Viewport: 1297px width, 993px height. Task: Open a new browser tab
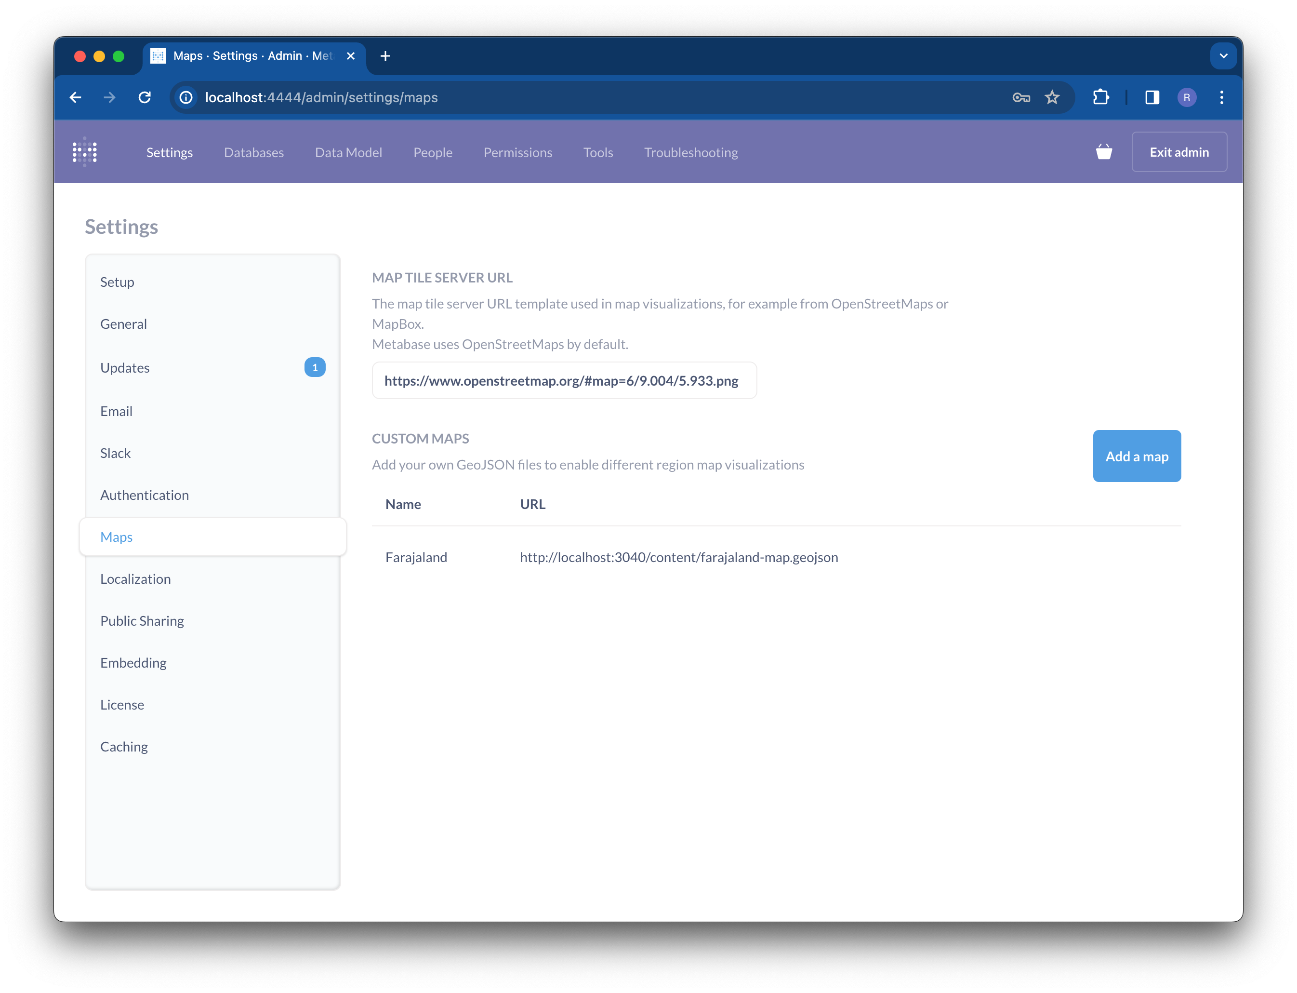(385, 56)
